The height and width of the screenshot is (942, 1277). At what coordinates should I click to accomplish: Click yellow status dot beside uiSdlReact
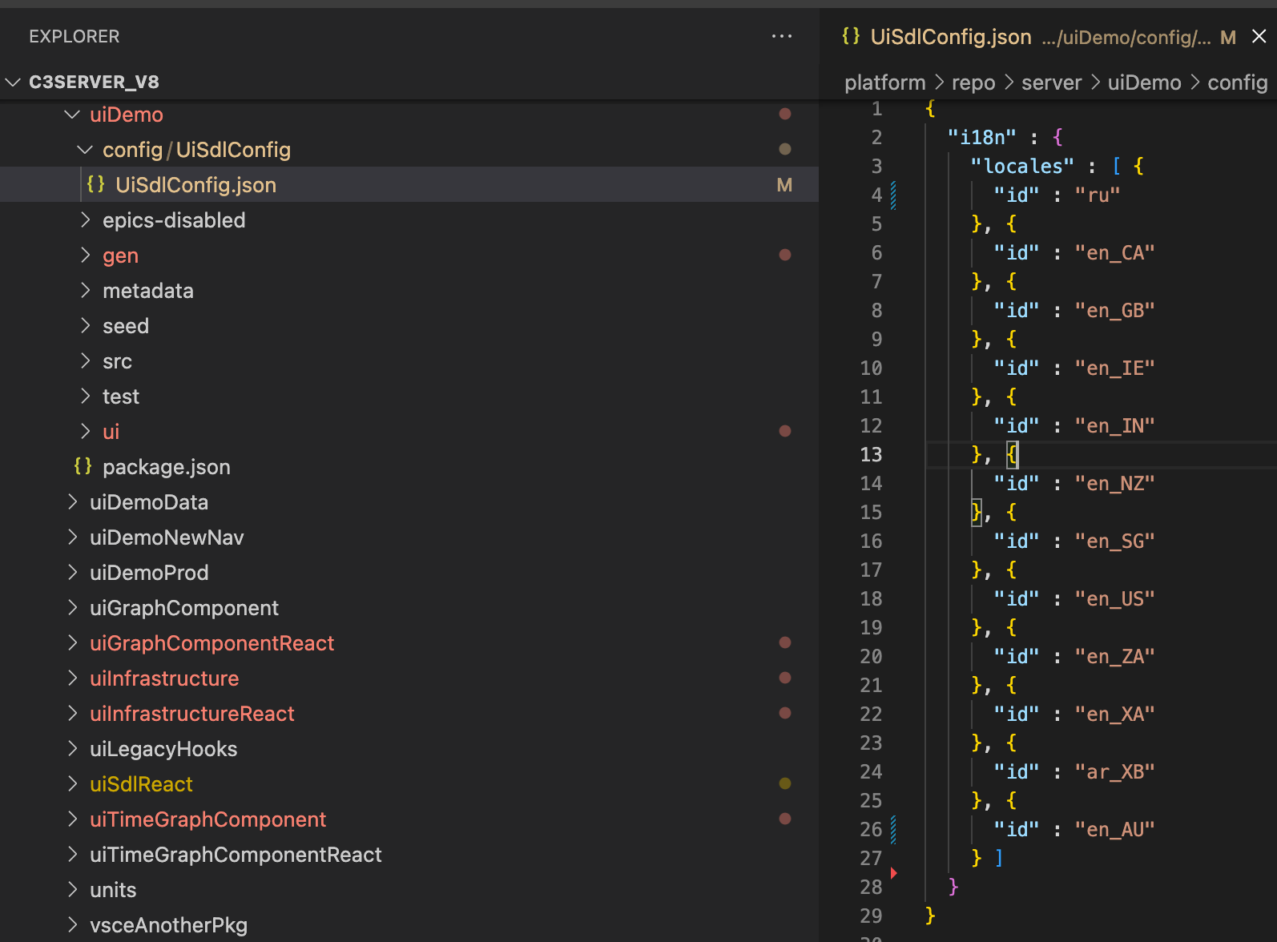coord(784,783)
